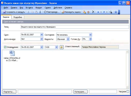Decrease the Готово percent with down arrow
This screenshot has width=131, height=96.
[x=90, y=40]
